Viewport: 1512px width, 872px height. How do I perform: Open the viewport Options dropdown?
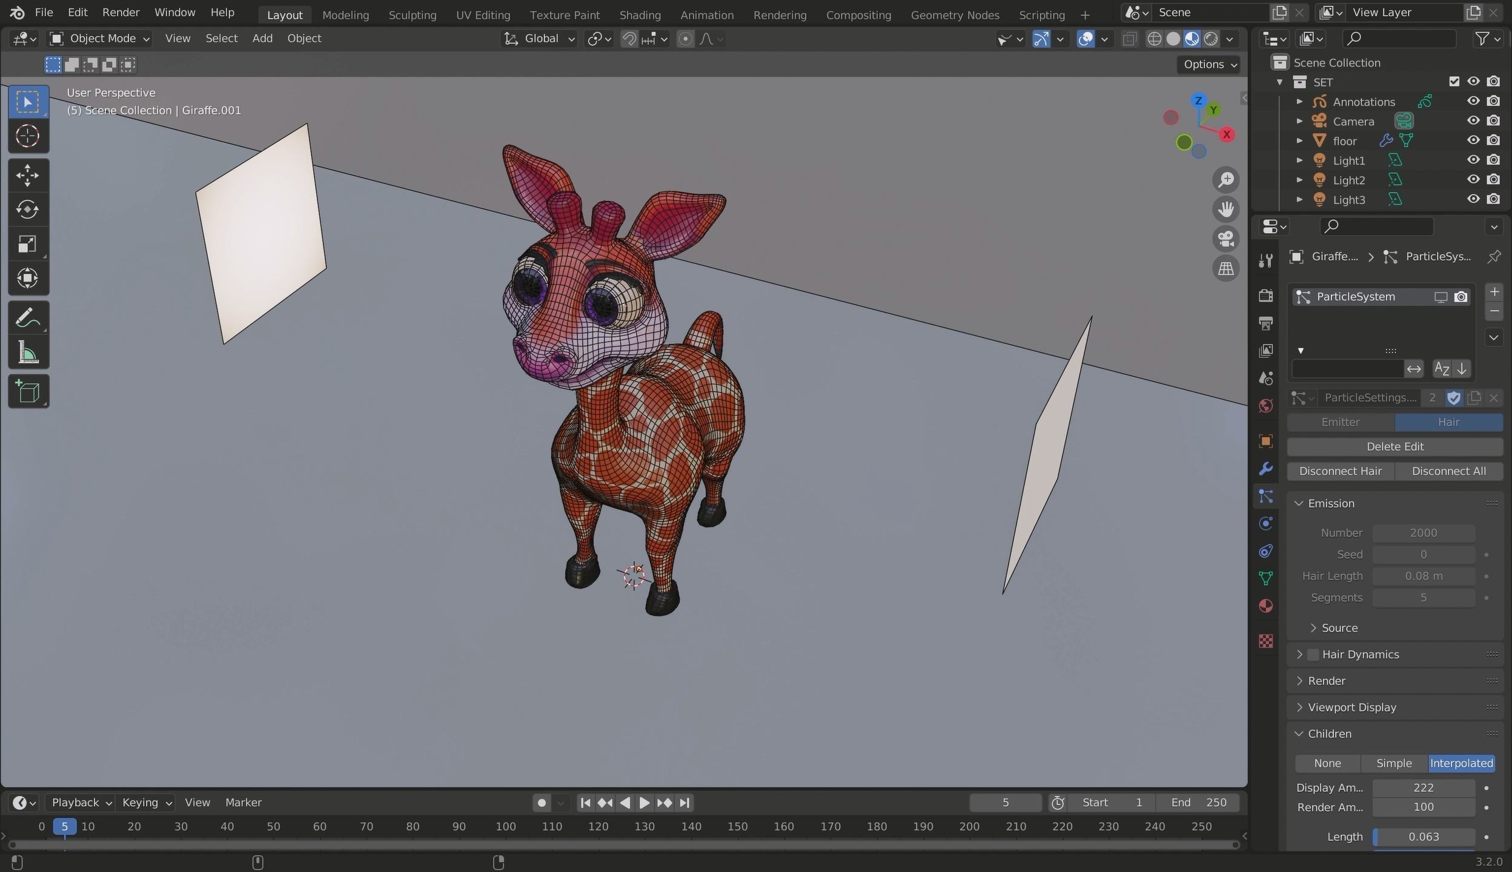tap(1209, 64)
